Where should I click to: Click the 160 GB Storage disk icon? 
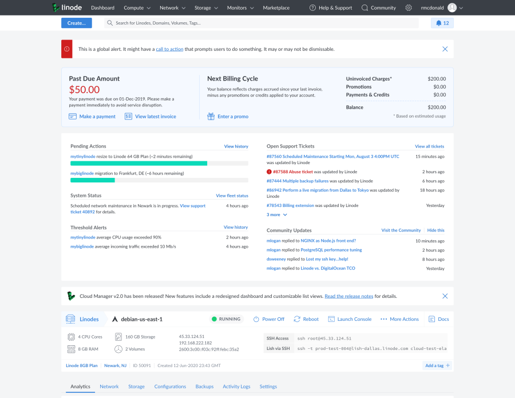pyautogui.click(x=118, y=337)
